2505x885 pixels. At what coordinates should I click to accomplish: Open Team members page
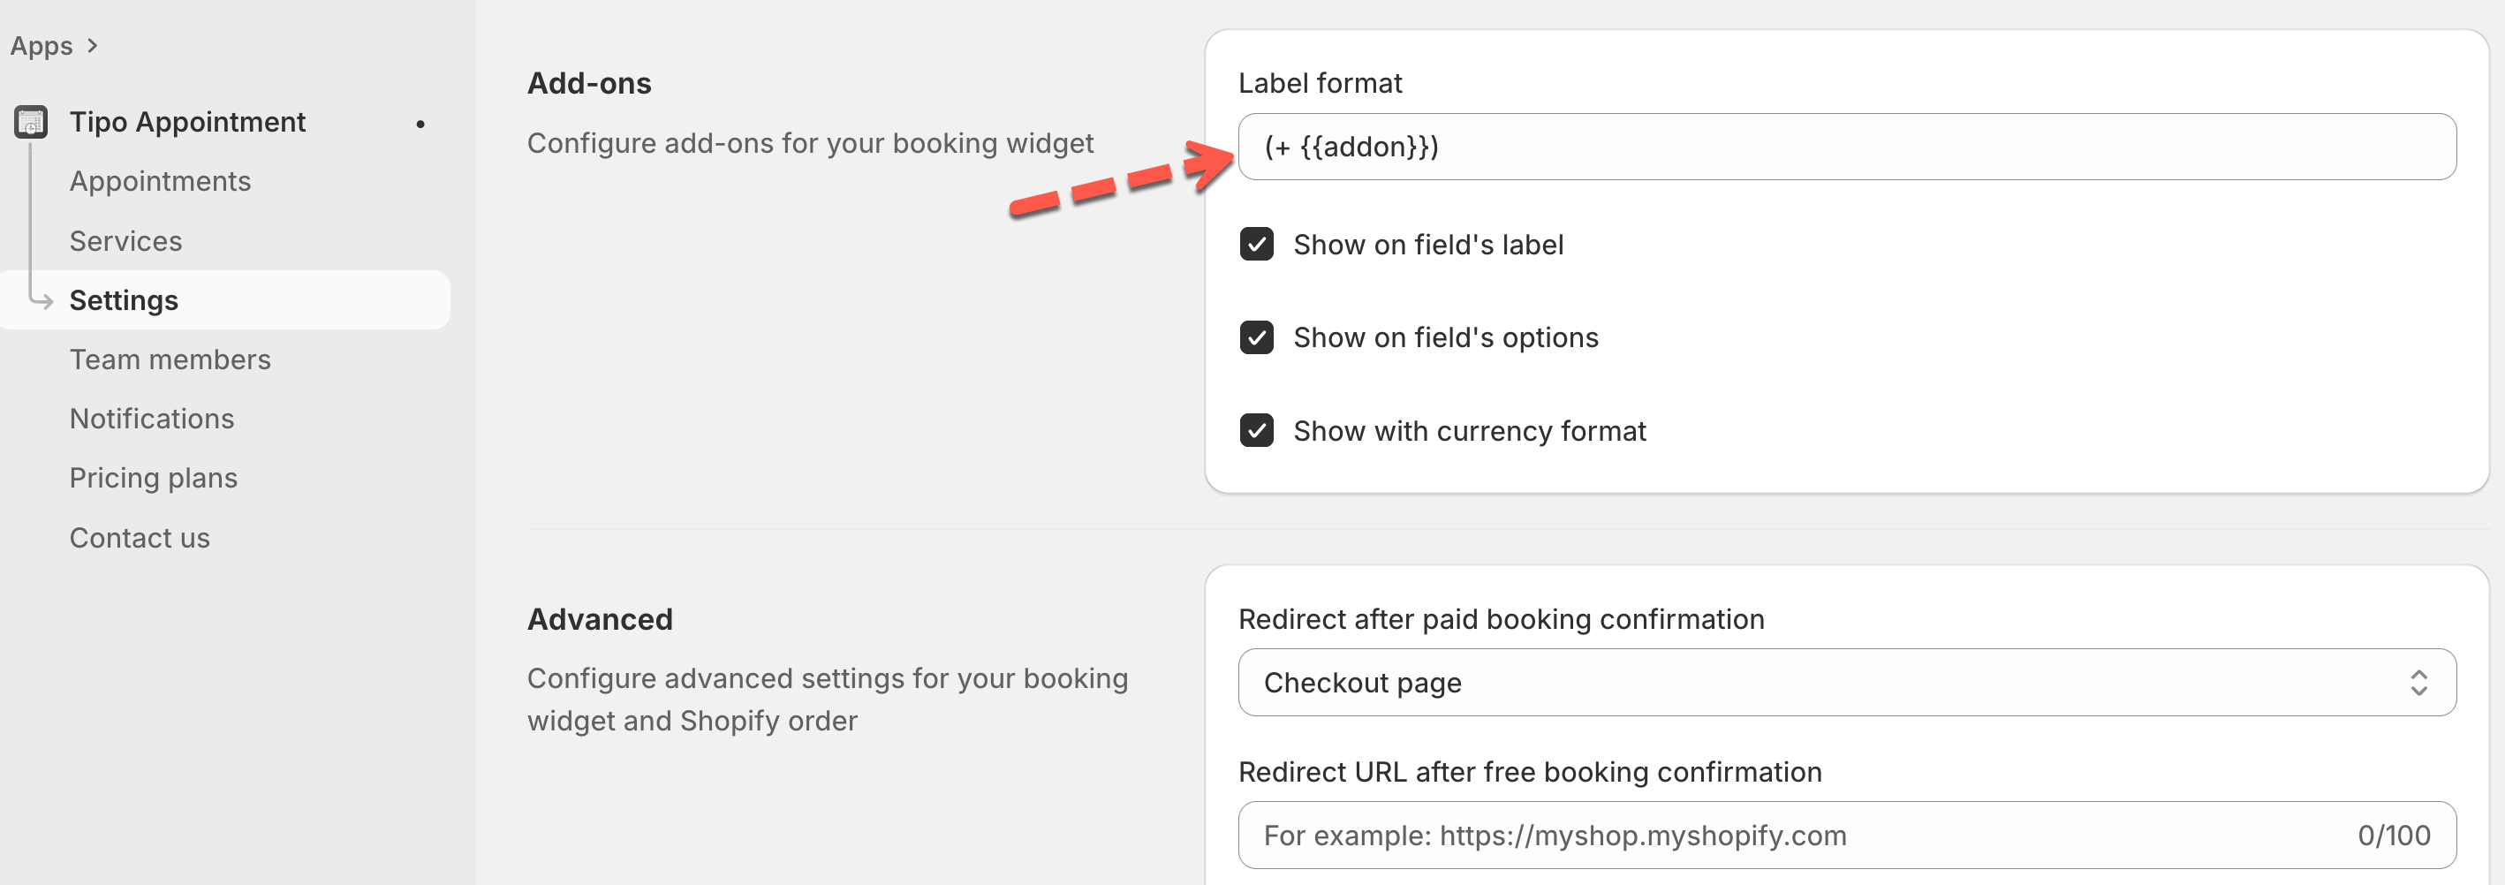click(170, 359)
